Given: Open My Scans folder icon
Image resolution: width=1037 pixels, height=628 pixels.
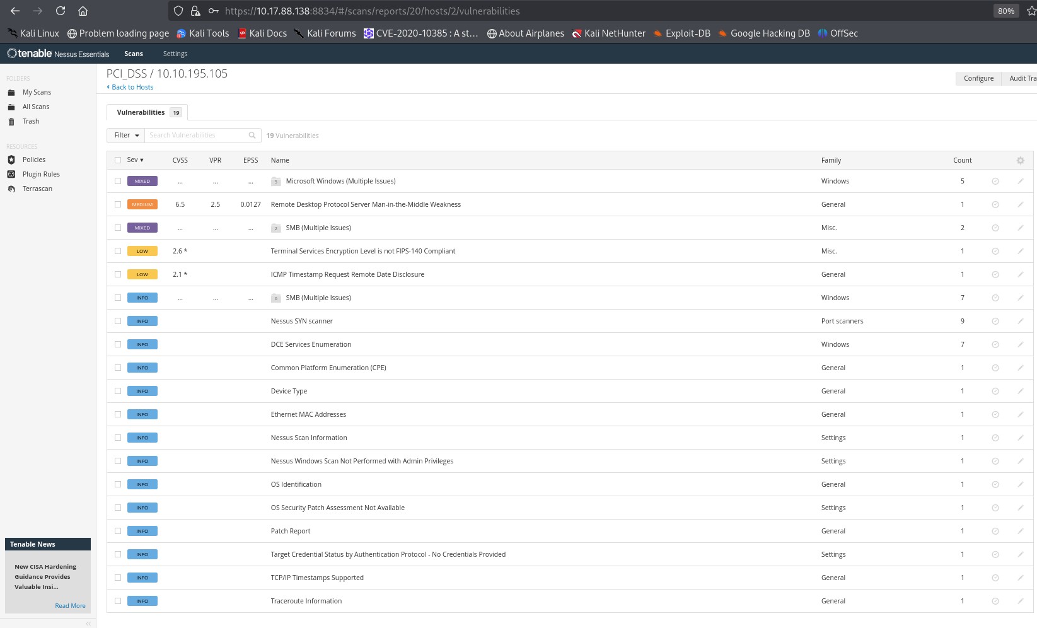Looking at the screenshot, I should click(11, 92).
